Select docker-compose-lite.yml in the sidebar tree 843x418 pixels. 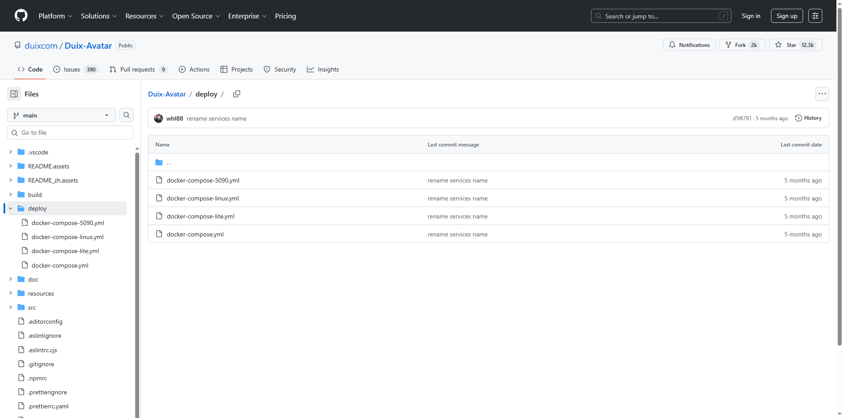tap(66, 251)
